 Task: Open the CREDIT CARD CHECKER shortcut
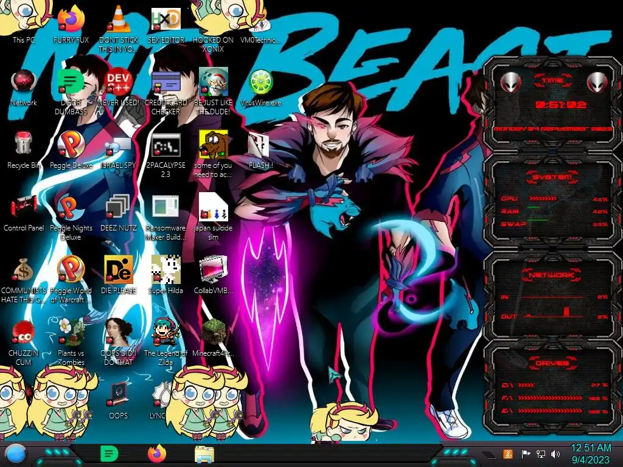tap(165, 92)
